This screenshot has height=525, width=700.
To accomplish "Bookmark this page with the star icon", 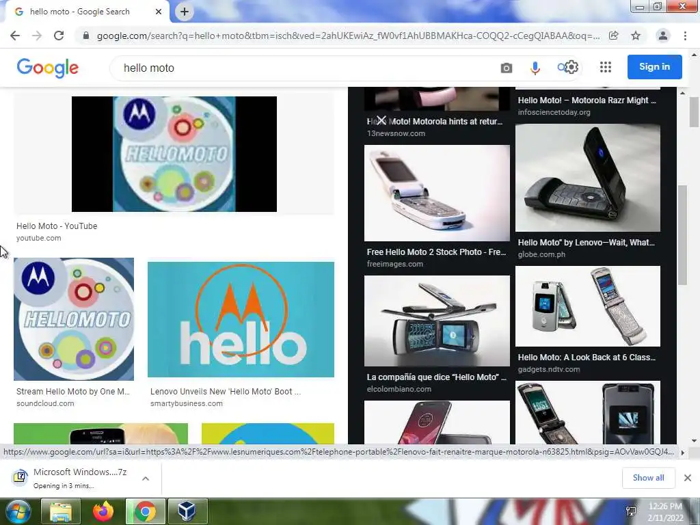I will coord(636,36).
